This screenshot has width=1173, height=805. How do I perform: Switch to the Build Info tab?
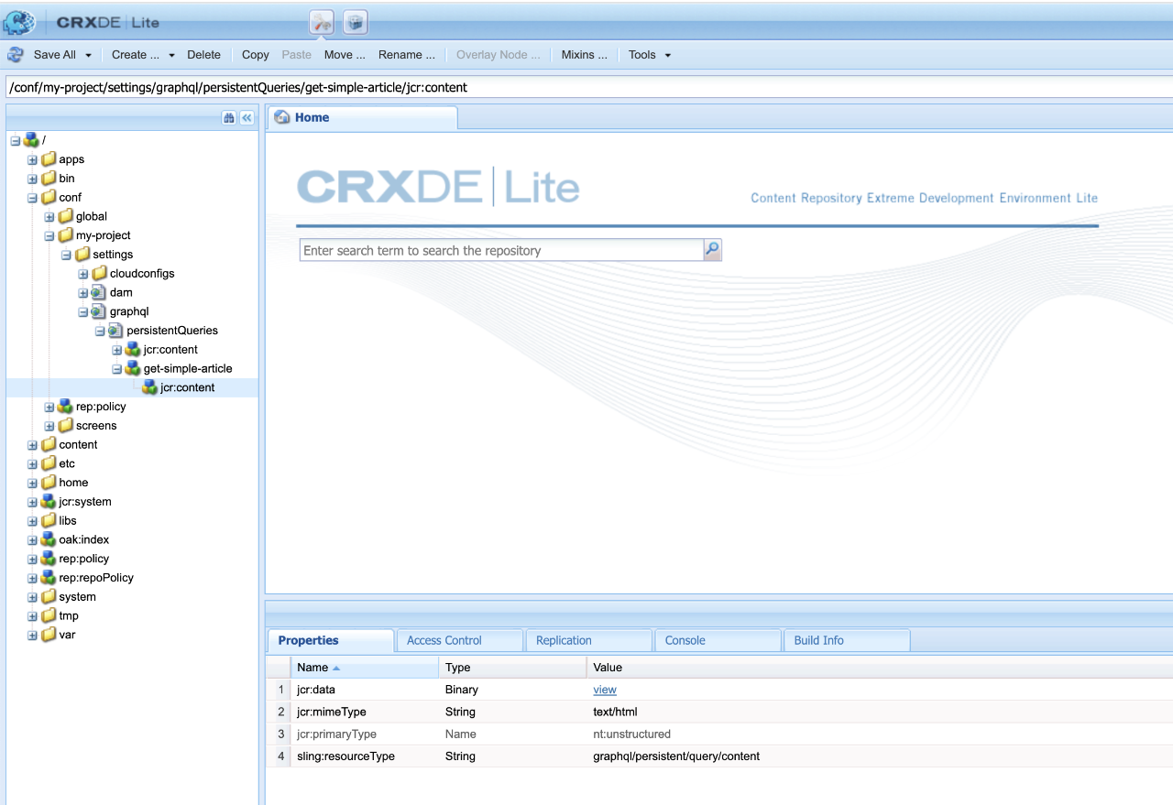(x=848, y=641)
